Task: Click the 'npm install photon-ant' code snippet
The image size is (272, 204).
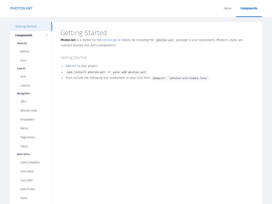Action: pos(86,72)
